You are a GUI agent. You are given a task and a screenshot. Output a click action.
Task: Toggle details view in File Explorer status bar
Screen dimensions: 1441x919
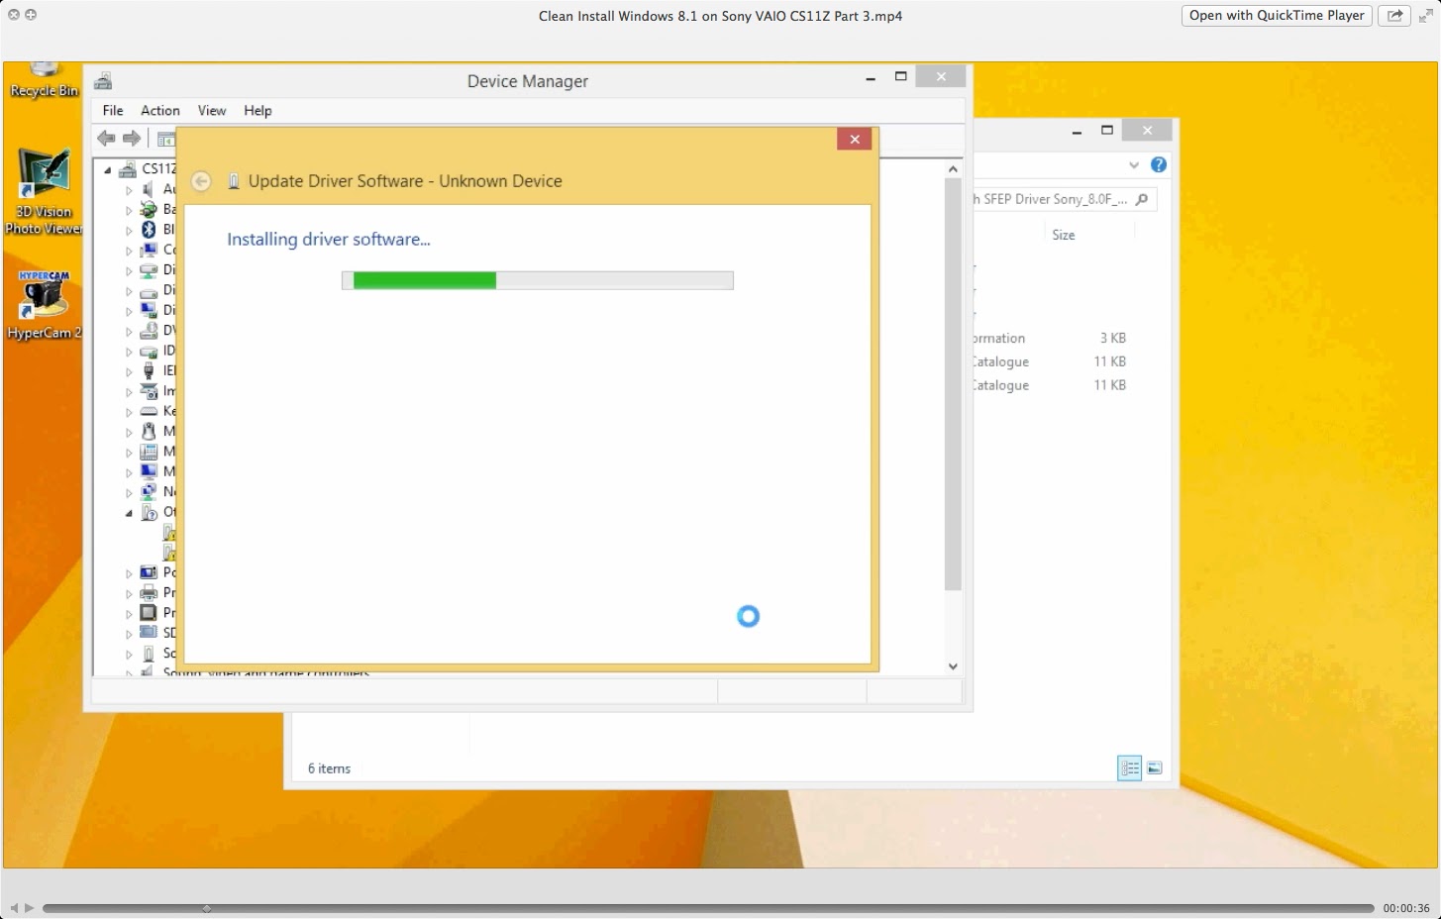click(x=1130, y=767)
